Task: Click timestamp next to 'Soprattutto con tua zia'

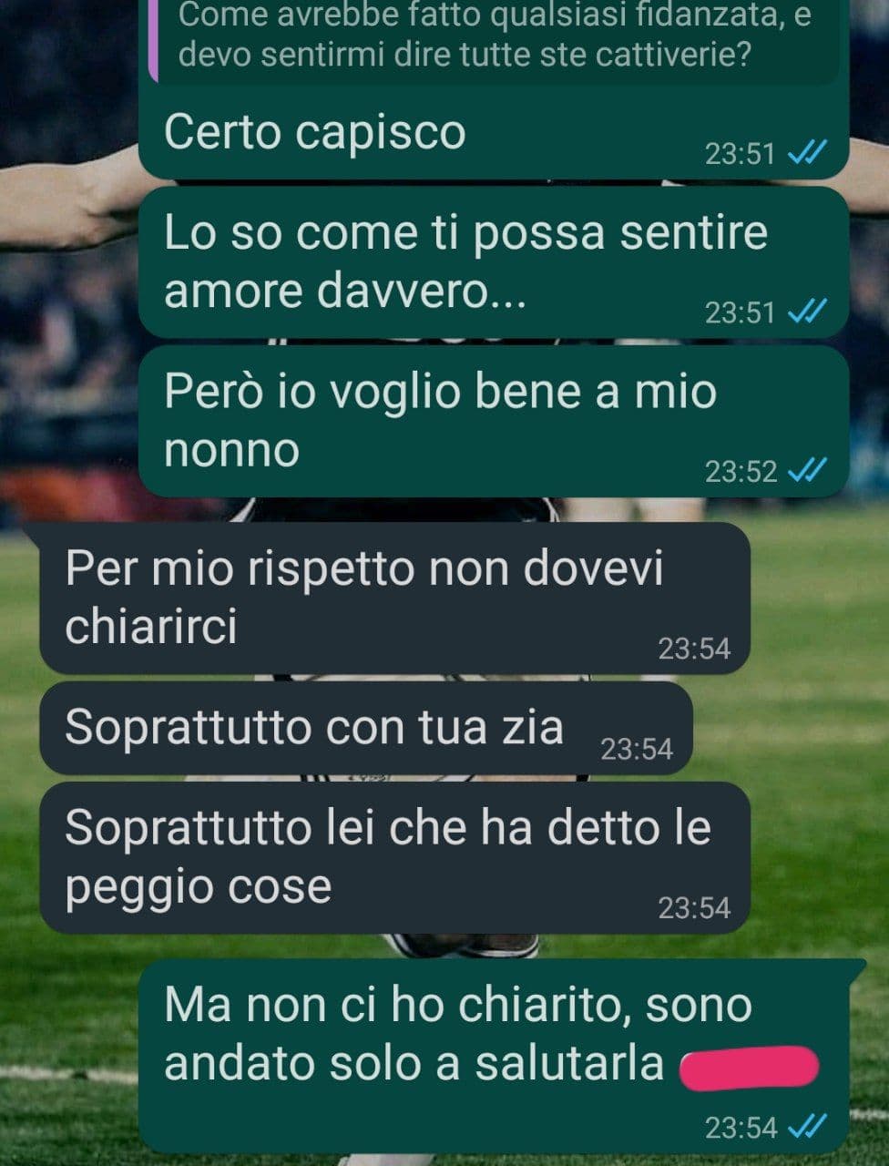Action: pyautogui.click(x=637, y=749)
